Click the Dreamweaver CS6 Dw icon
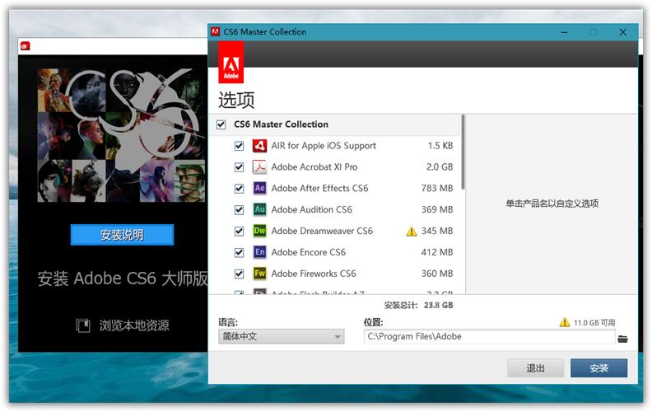Image resolution: width=652 pixels, height=412 pixels. coord(260,231)
